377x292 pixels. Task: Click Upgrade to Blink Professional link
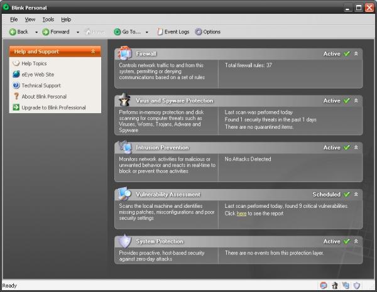coord(53,107)
